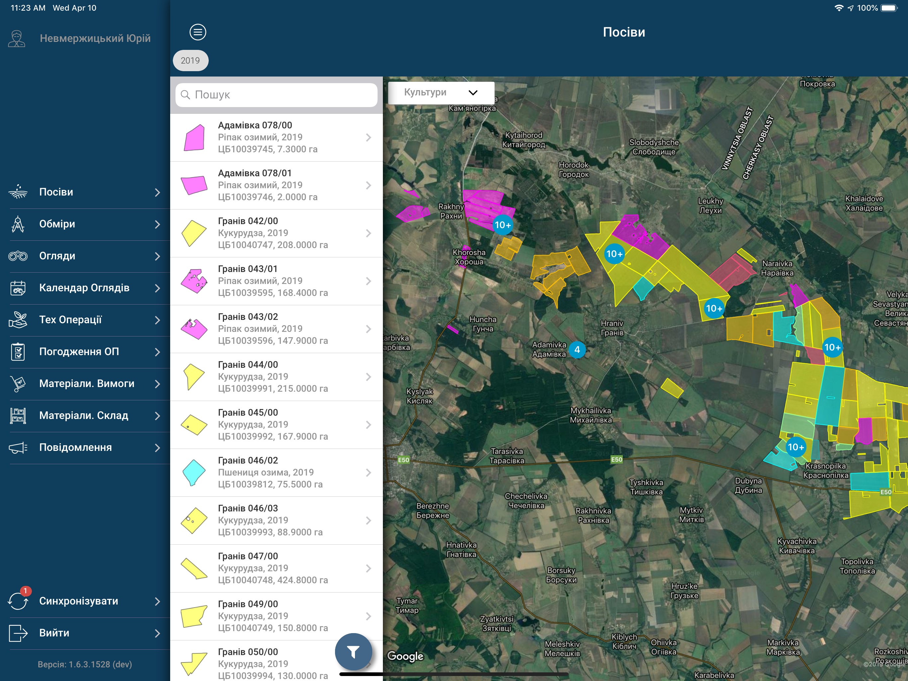This screenshot has width=908, height=681.
Task: Select the magenta Гранів 043/01 field shape
Action: [x=194, y=281]
